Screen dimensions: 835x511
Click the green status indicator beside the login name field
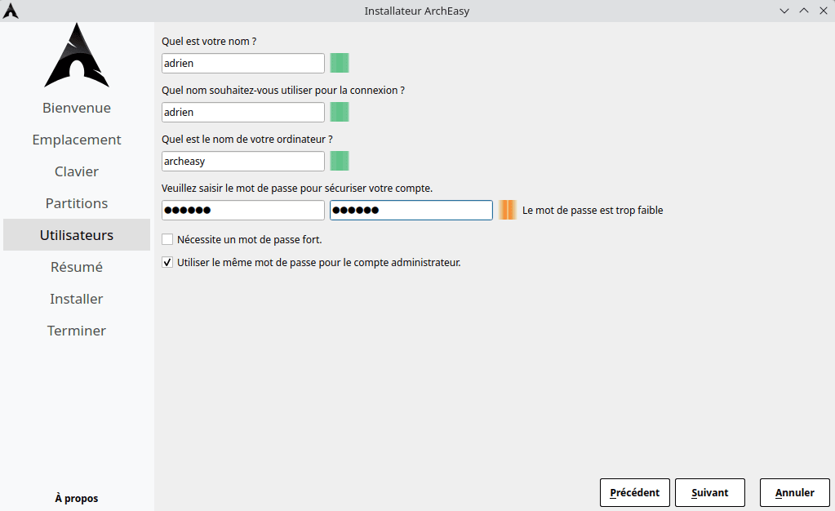(x=340, y=112)
